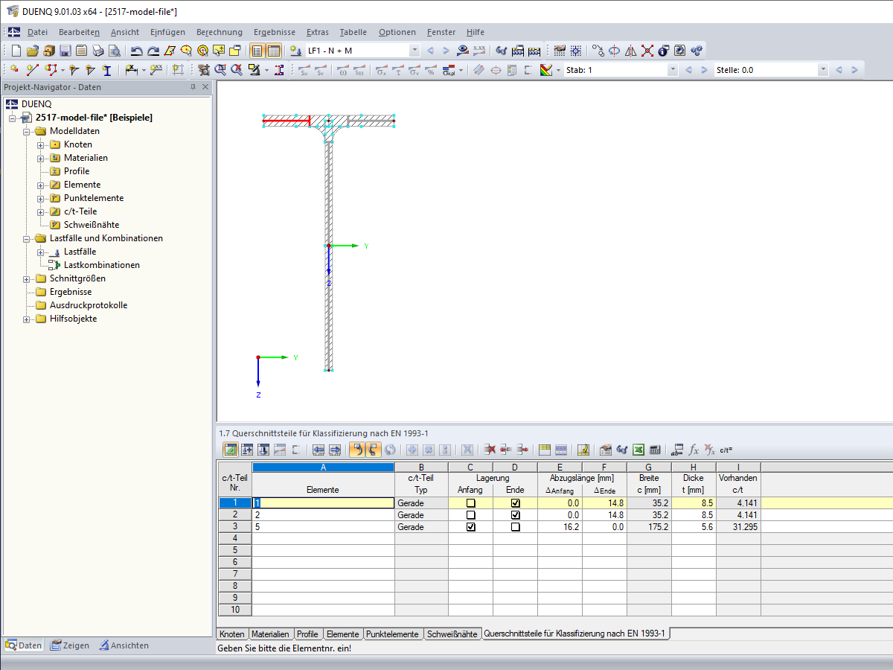Open the info icon in toolbar

coord(663,51)
